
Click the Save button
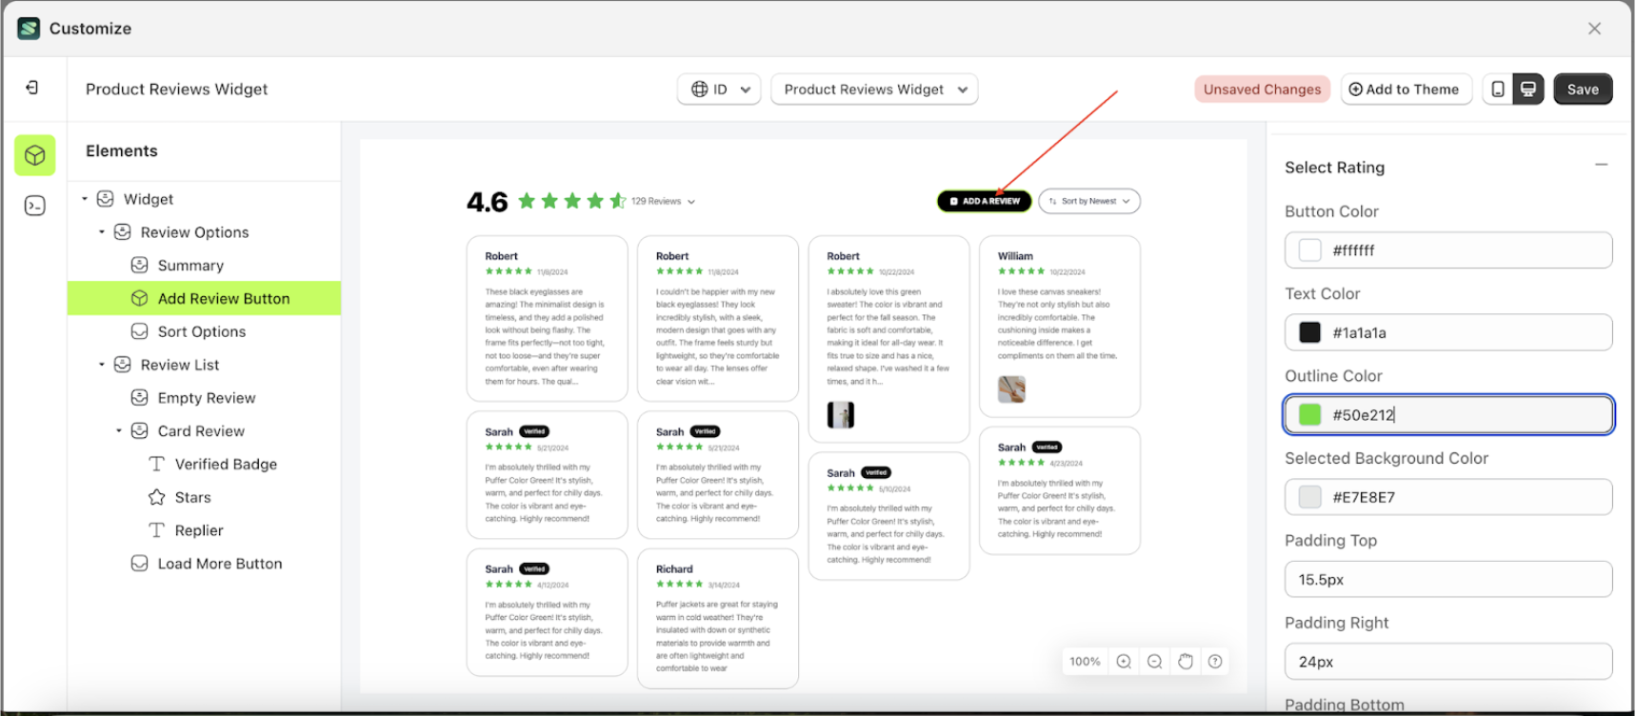coord(1583,89)
